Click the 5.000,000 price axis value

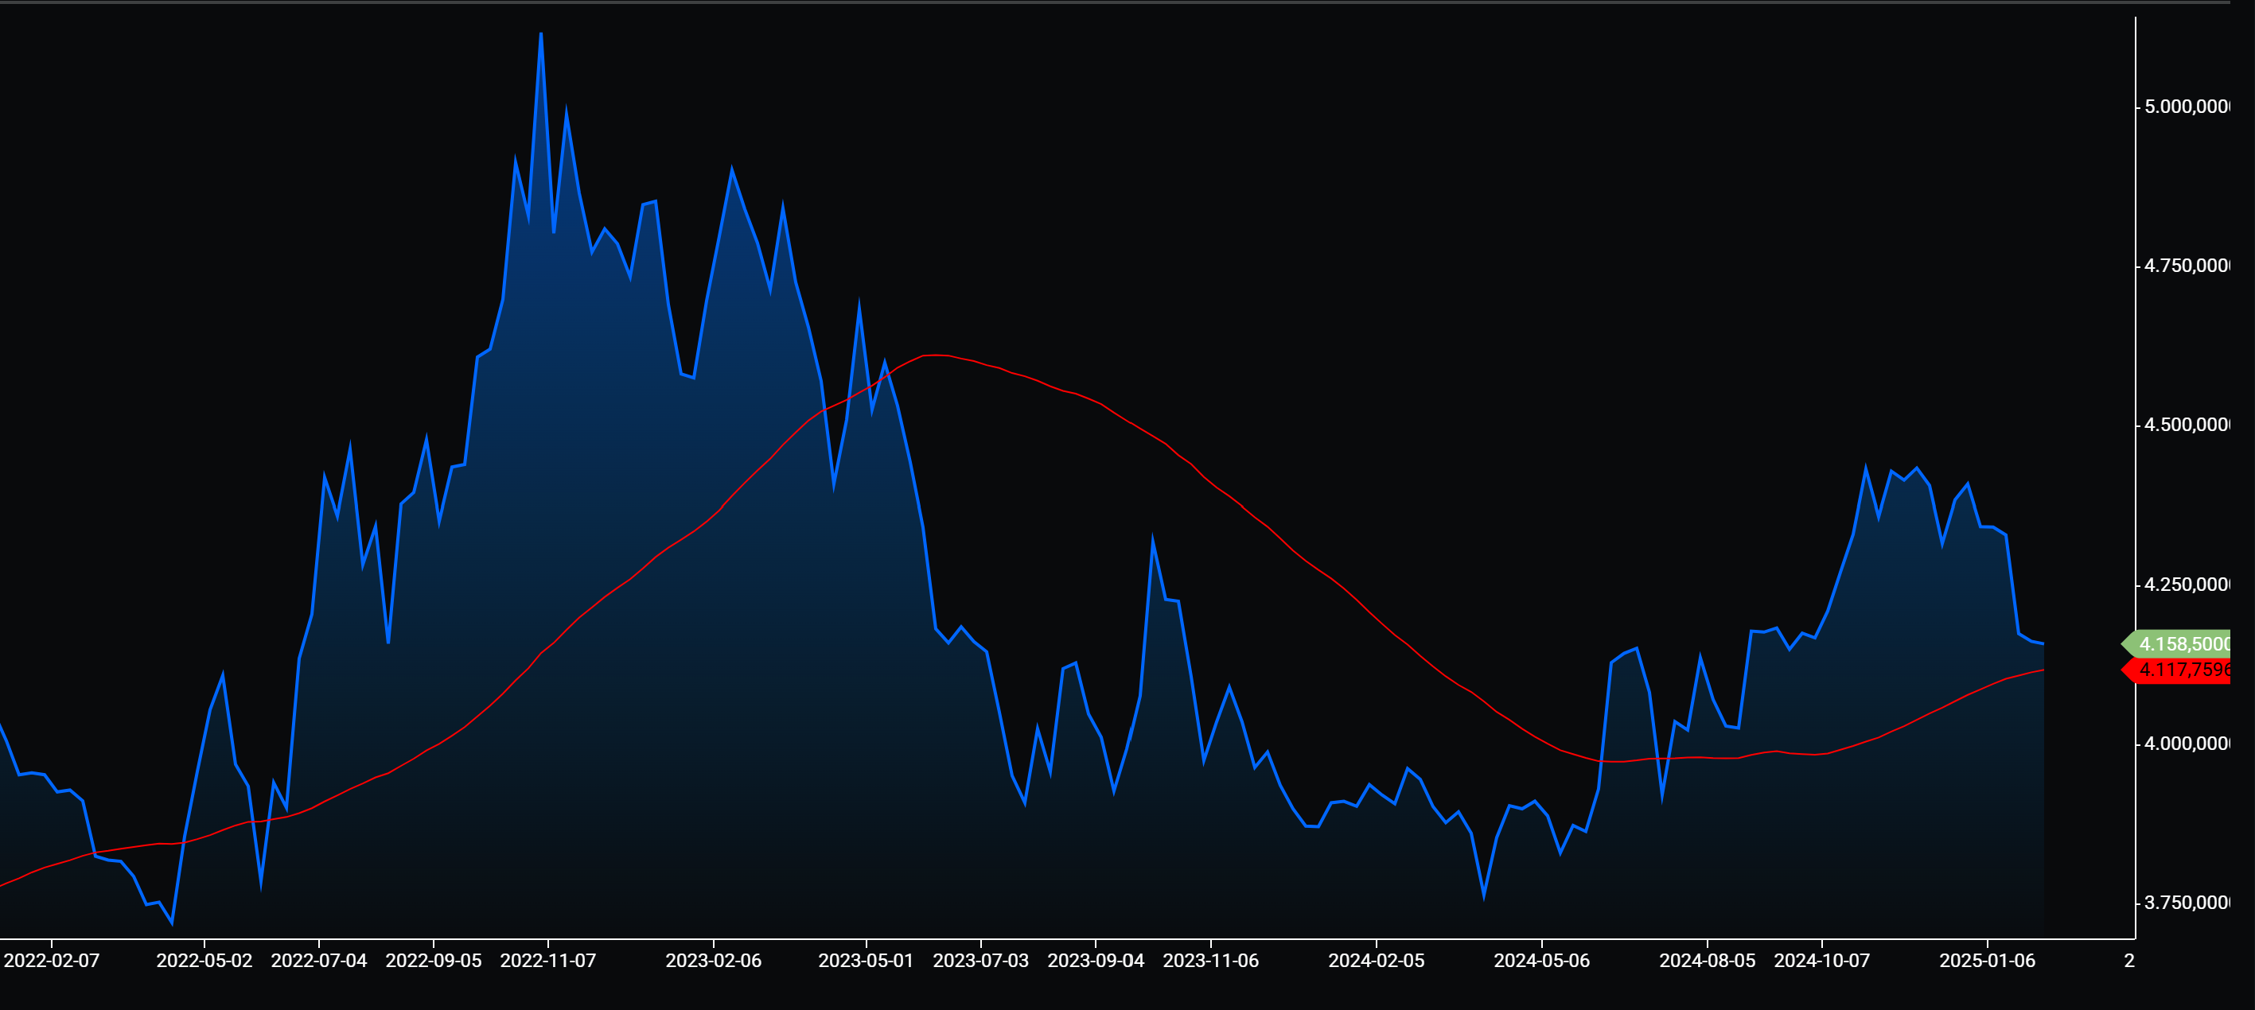click(x=2187, y=107)
